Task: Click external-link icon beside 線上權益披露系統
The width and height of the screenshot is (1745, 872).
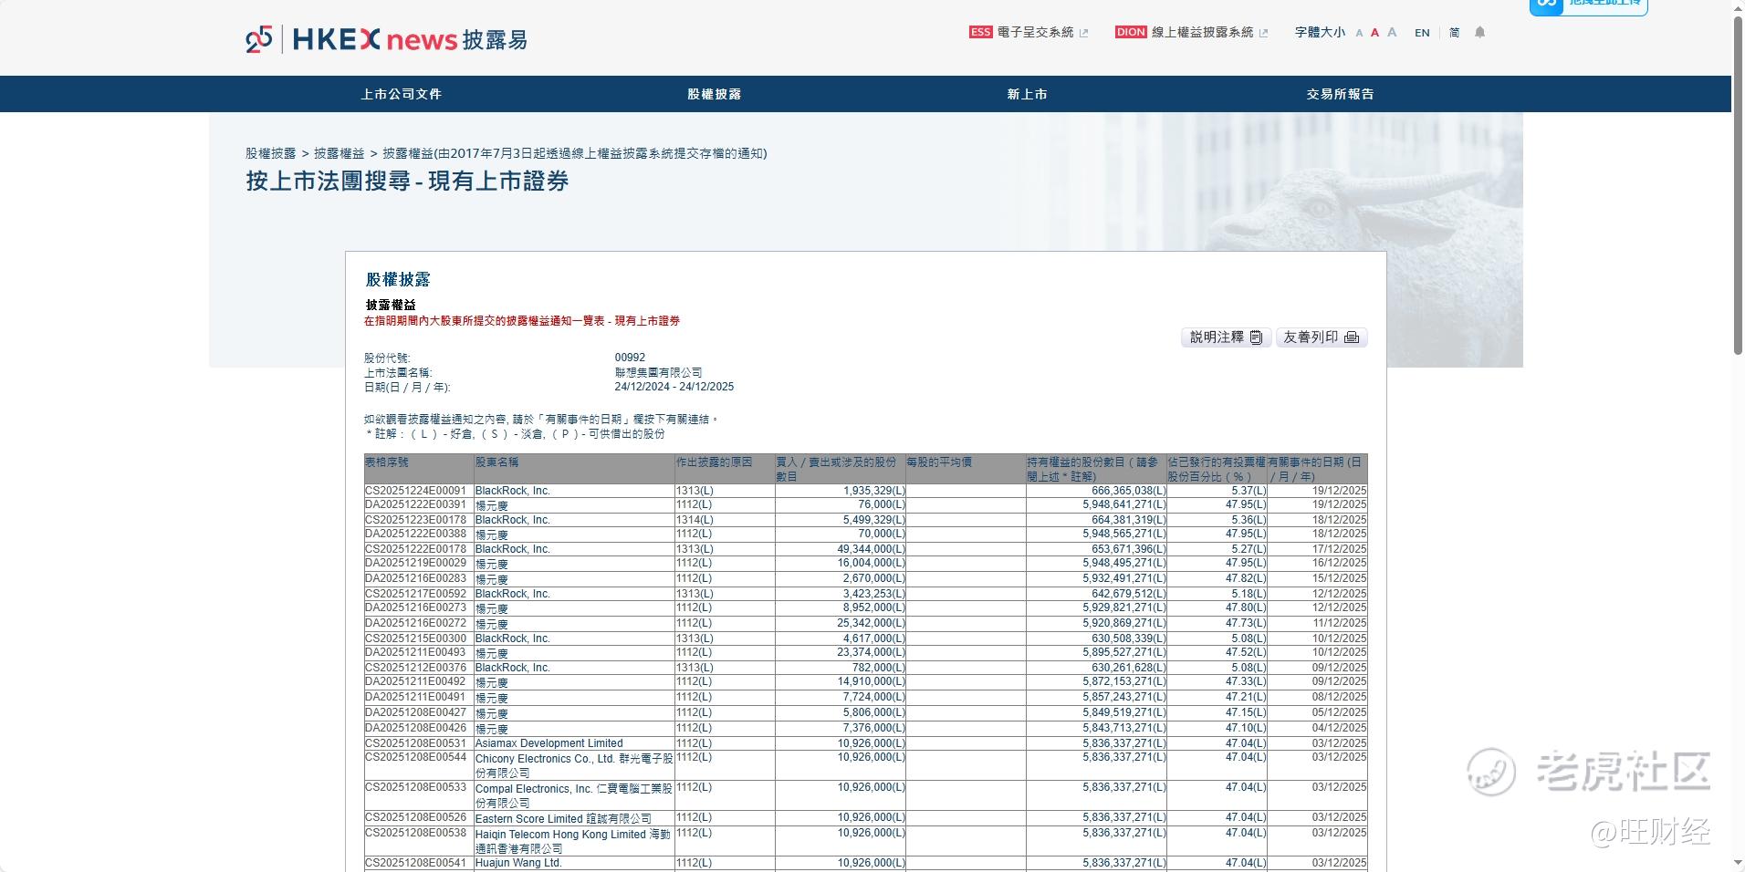Action: [1264, 33]
